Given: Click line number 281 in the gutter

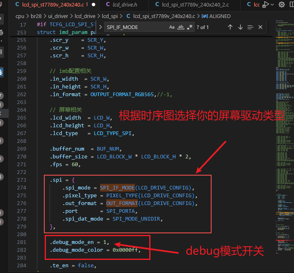Looking at the screenshot, I should [21, 242].
